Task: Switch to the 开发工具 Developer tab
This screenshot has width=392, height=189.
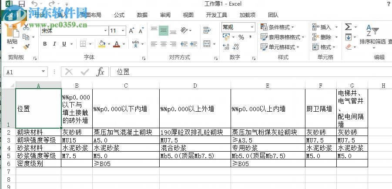Action: [217, 15]
